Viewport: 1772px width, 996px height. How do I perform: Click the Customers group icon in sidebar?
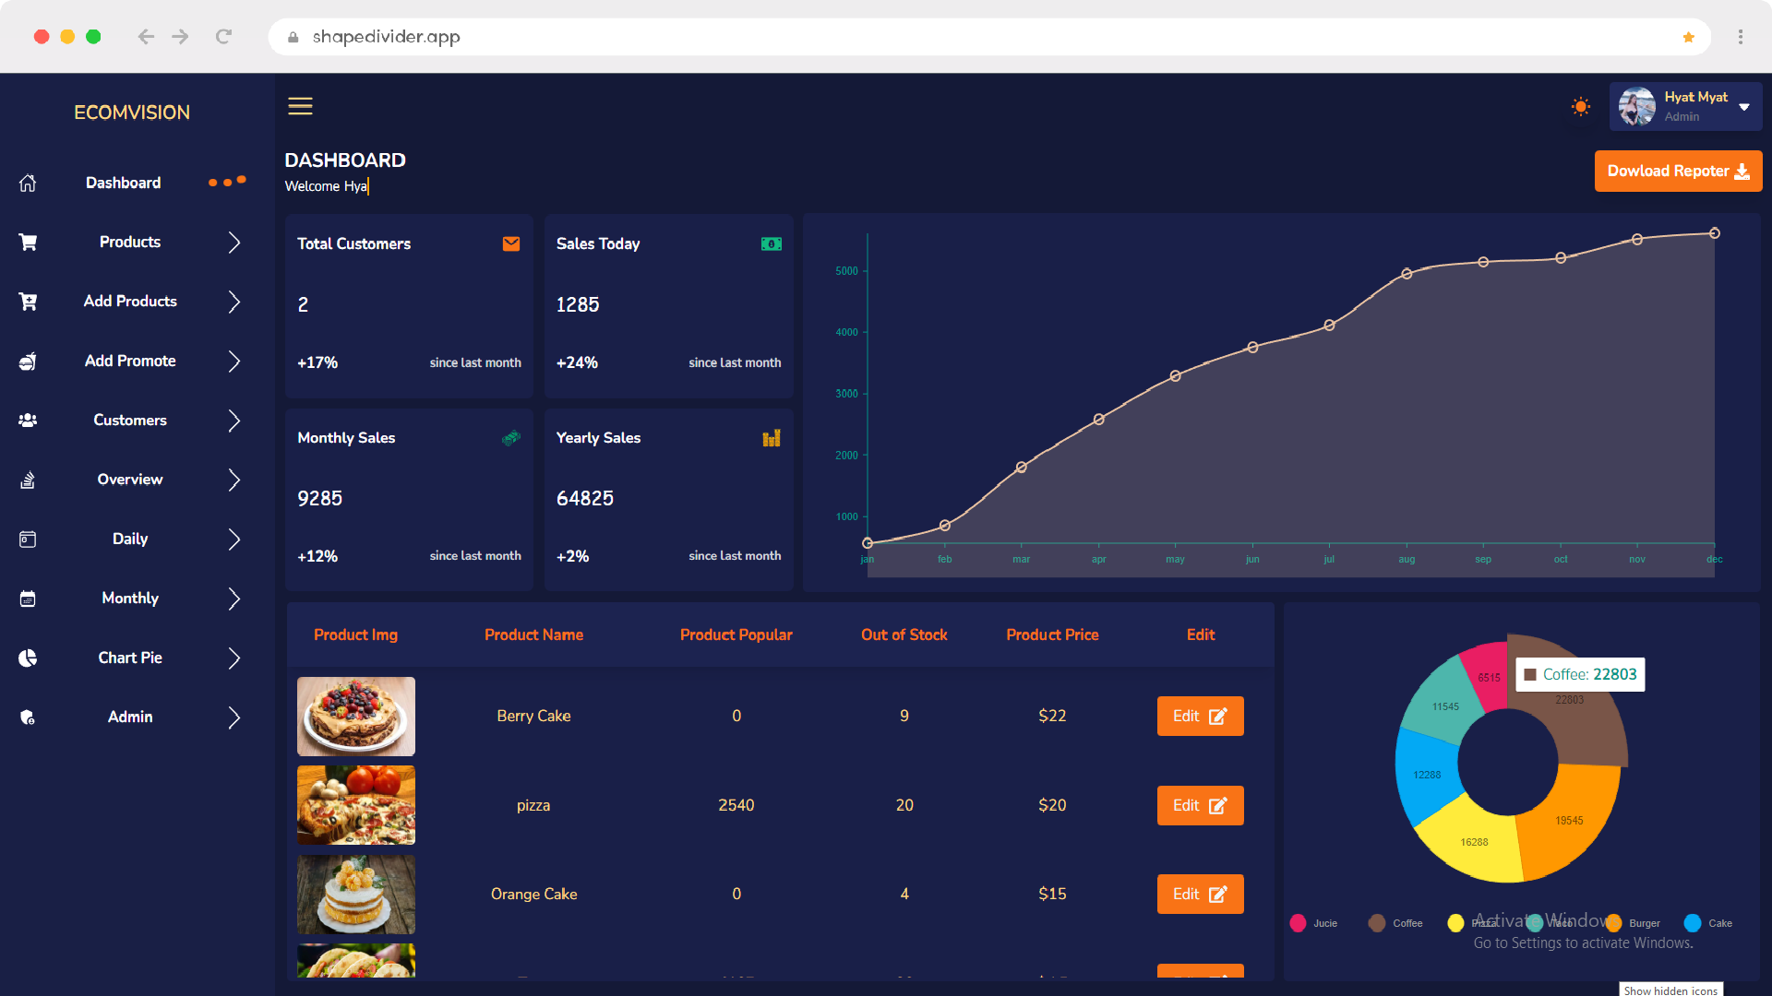point(28,421)
